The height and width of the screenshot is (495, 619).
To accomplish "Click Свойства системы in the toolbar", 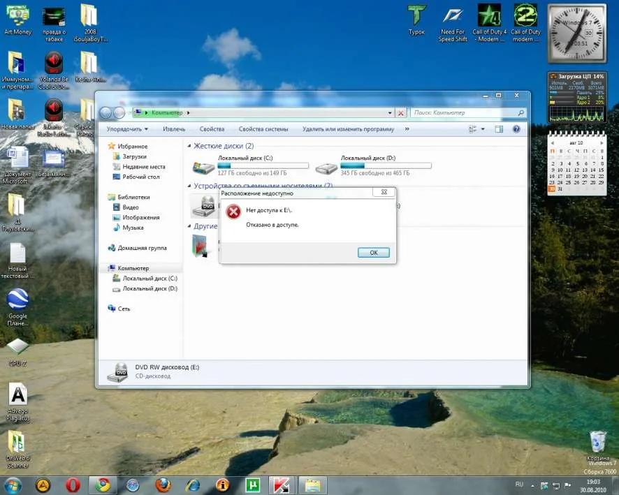I will pos(263,129).
